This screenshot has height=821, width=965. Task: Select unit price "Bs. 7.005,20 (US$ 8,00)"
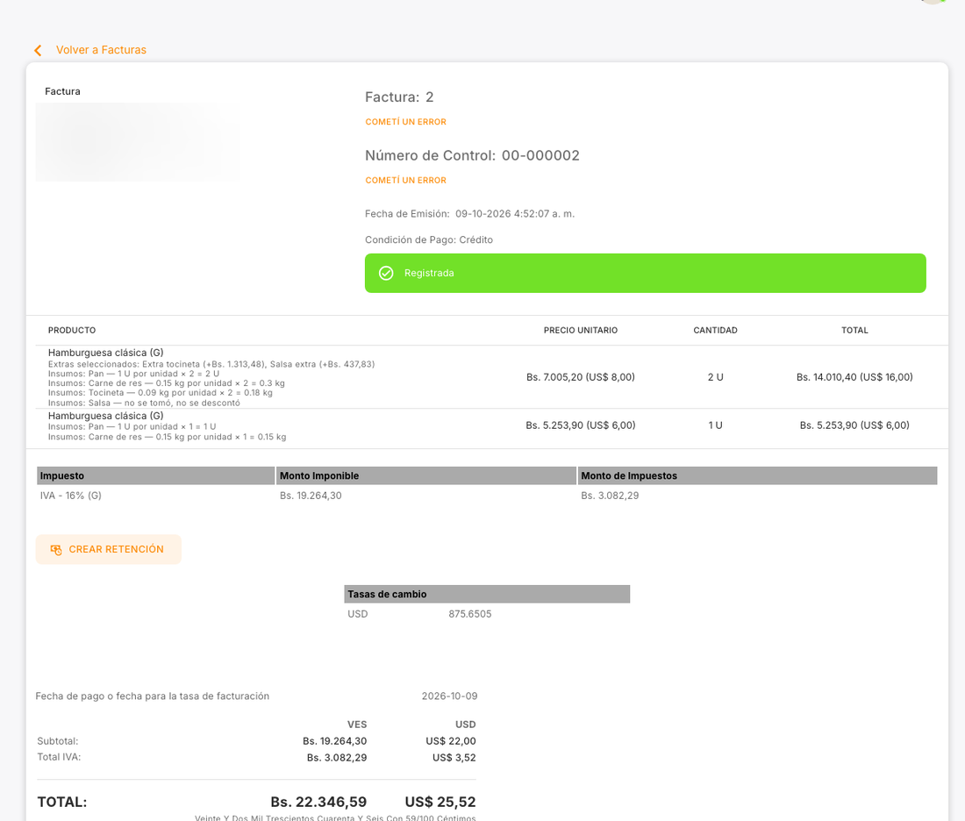(581, 377)
